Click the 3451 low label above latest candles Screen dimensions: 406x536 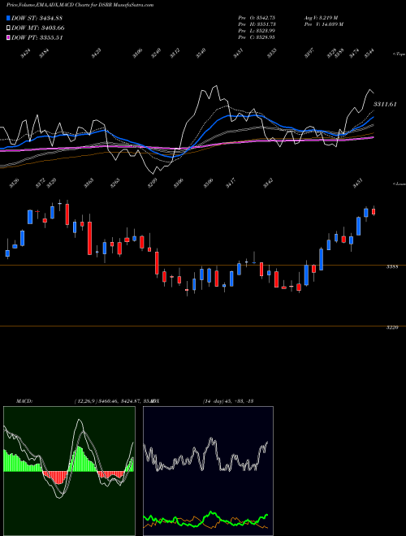pyautogui.click(x=358, y=184)
